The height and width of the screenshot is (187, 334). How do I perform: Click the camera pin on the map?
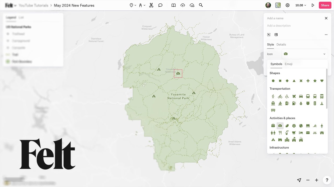point(178,74)
